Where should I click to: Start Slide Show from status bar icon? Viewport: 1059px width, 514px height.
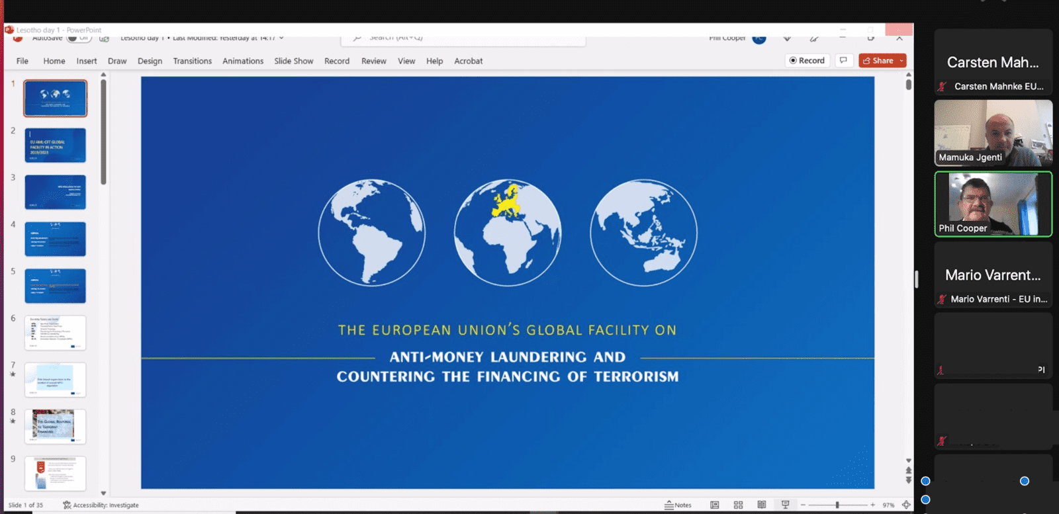(x=786, y=505)
